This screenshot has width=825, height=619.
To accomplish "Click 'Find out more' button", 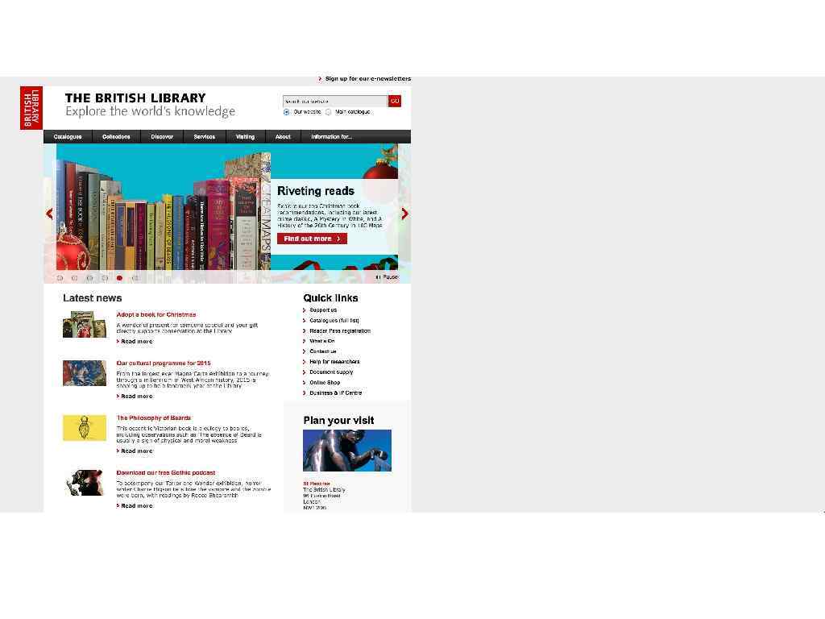I will pyautogui.click(x=312, y=239).
